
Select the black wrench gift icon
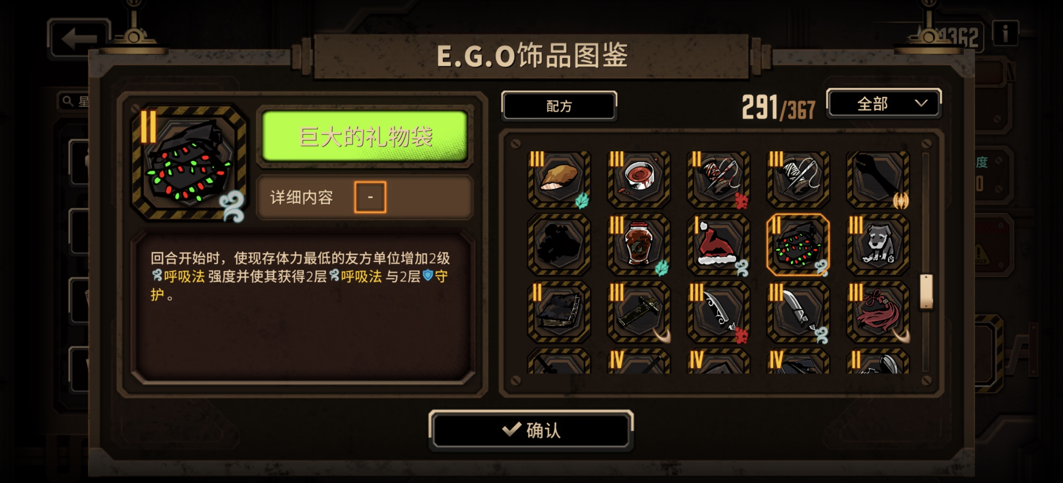(878, 179)
